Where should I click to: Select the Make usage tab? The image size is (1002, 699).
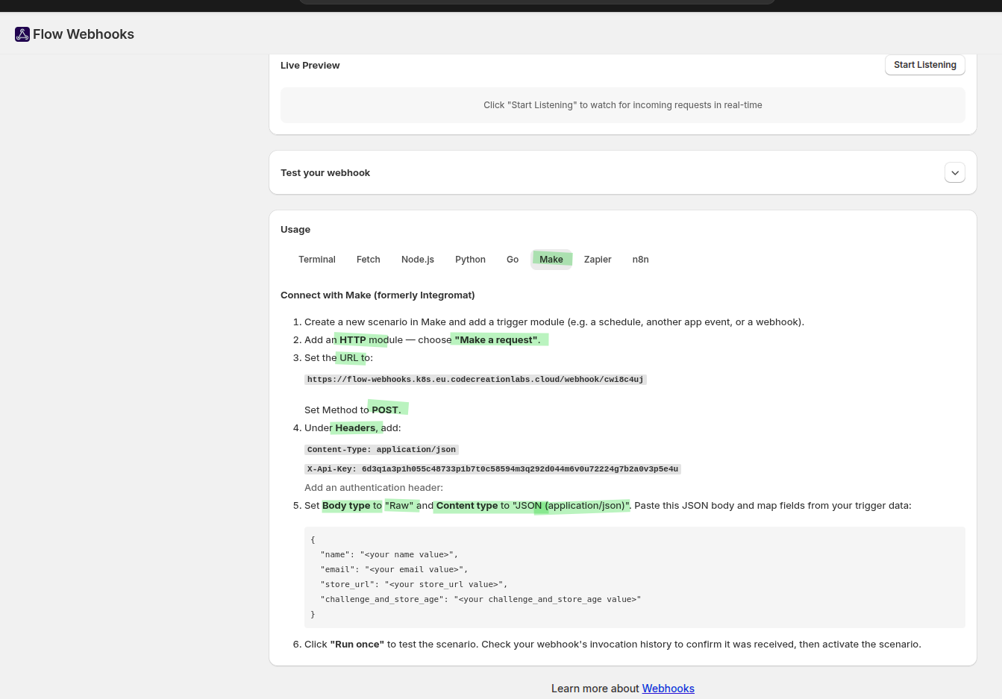(551, 260)
